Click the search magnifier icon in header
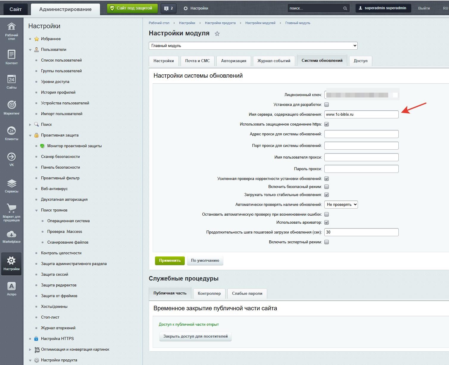The height and width of the screenshot is (365, 449). pos(345,8)
